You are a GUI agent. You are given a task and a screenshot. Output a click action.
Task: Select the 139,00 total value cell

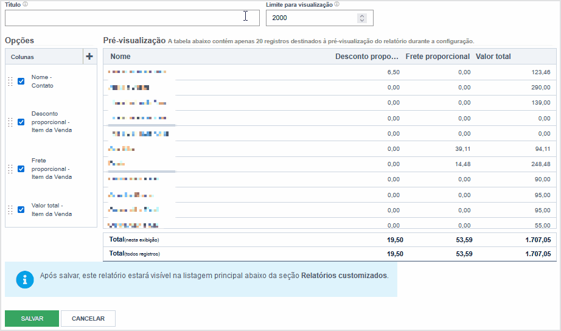pos(541,103)
